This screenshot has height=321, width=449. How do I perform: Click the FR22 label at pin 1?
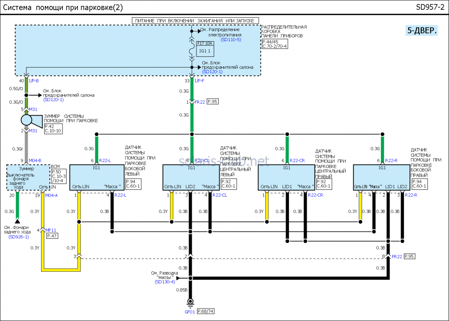click(199, 102)
